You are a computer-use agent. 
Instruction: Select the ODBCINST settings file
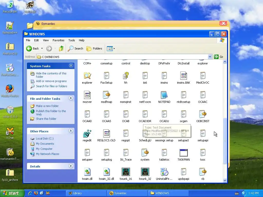coord(203,114)
